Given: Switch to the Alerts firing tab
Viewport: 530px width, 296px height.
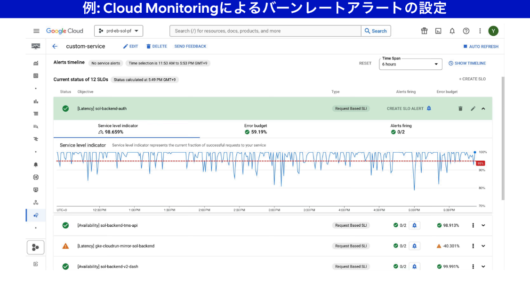Looking at the screenshot, I should tap(401, 129).
